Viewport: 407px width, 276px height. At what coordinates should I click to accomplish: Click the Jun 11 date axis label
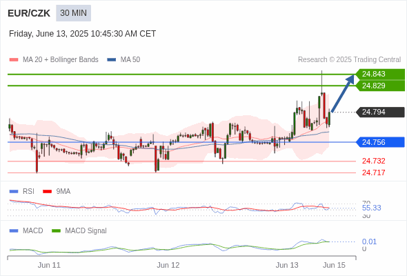49,265
